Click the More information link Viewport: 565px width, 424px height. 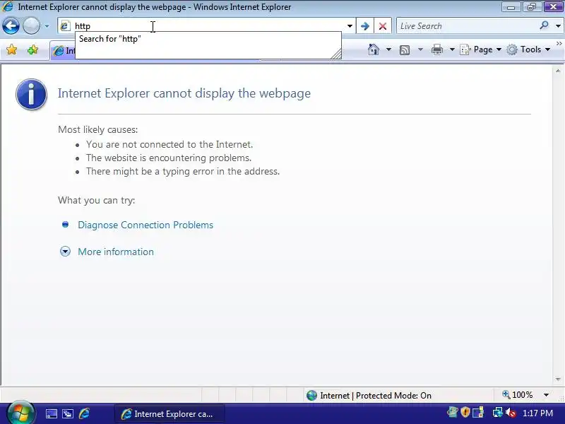[x=116, y=252]
